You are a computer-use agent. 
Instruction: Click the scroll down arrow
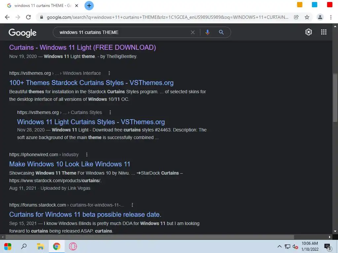pos(335,232)
